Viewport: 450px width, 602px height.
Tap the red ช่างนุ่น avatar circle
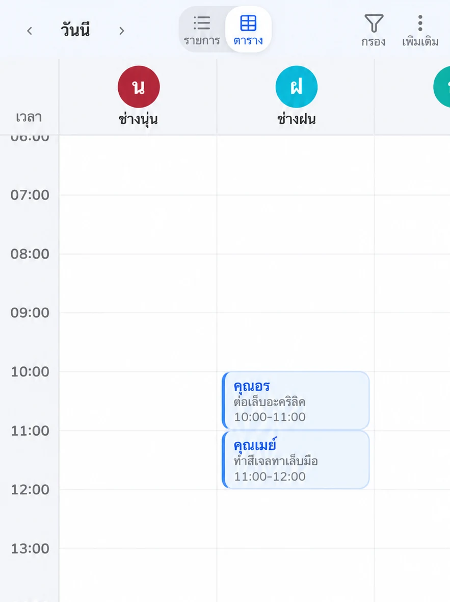[139, 87]
